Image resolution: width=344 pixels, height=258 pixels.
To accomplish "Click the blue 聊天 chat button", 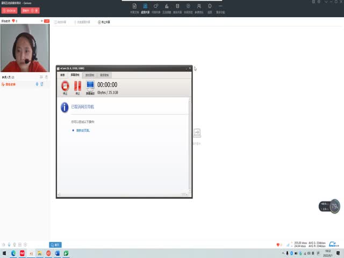I will click(x=55, y=245).
